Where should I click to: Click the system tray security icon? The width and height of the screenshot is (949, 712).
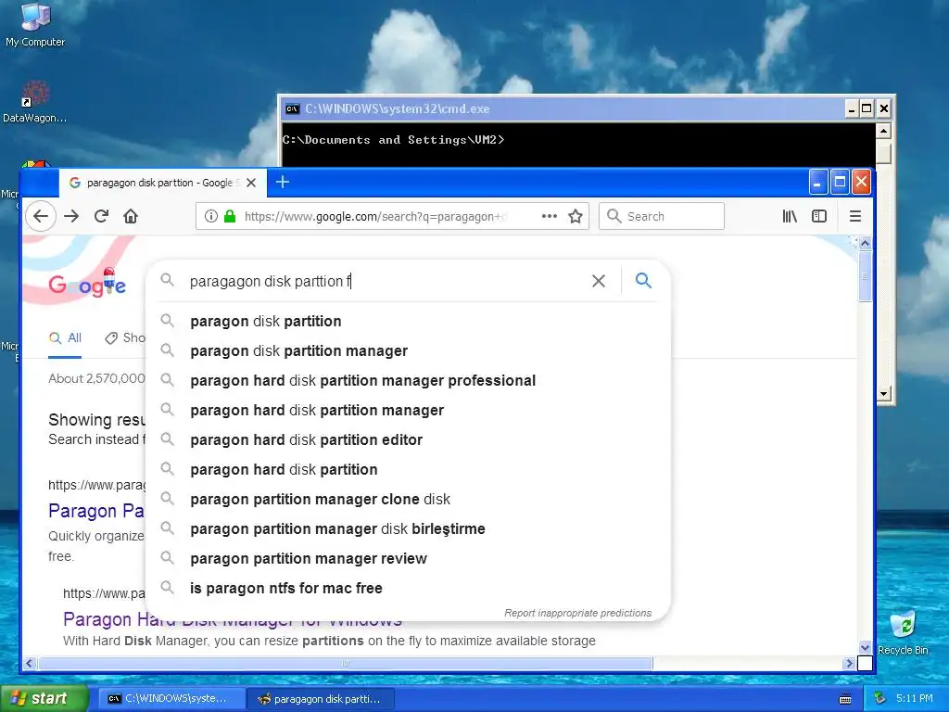point(880,698)
